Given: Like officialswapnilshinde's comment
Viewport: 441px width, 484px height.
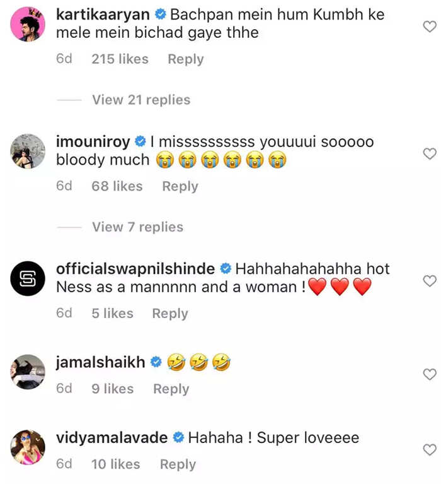Looking at the screenshot, I should click(x=430, y=281).
